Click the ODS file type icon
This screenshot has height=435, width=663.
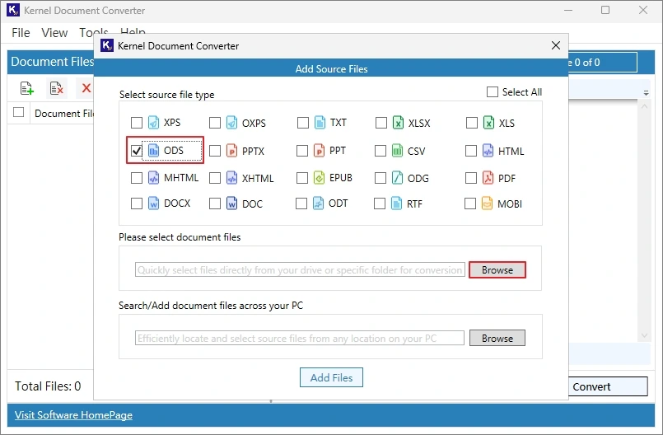[x=153, y=151]
